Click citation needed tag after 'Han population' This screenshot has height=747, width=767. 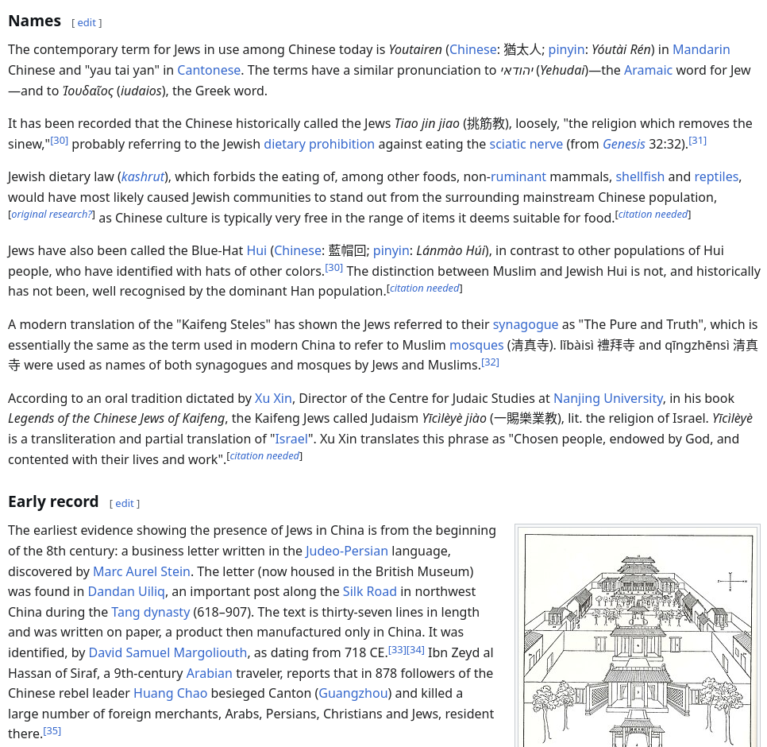pos(425,288)
